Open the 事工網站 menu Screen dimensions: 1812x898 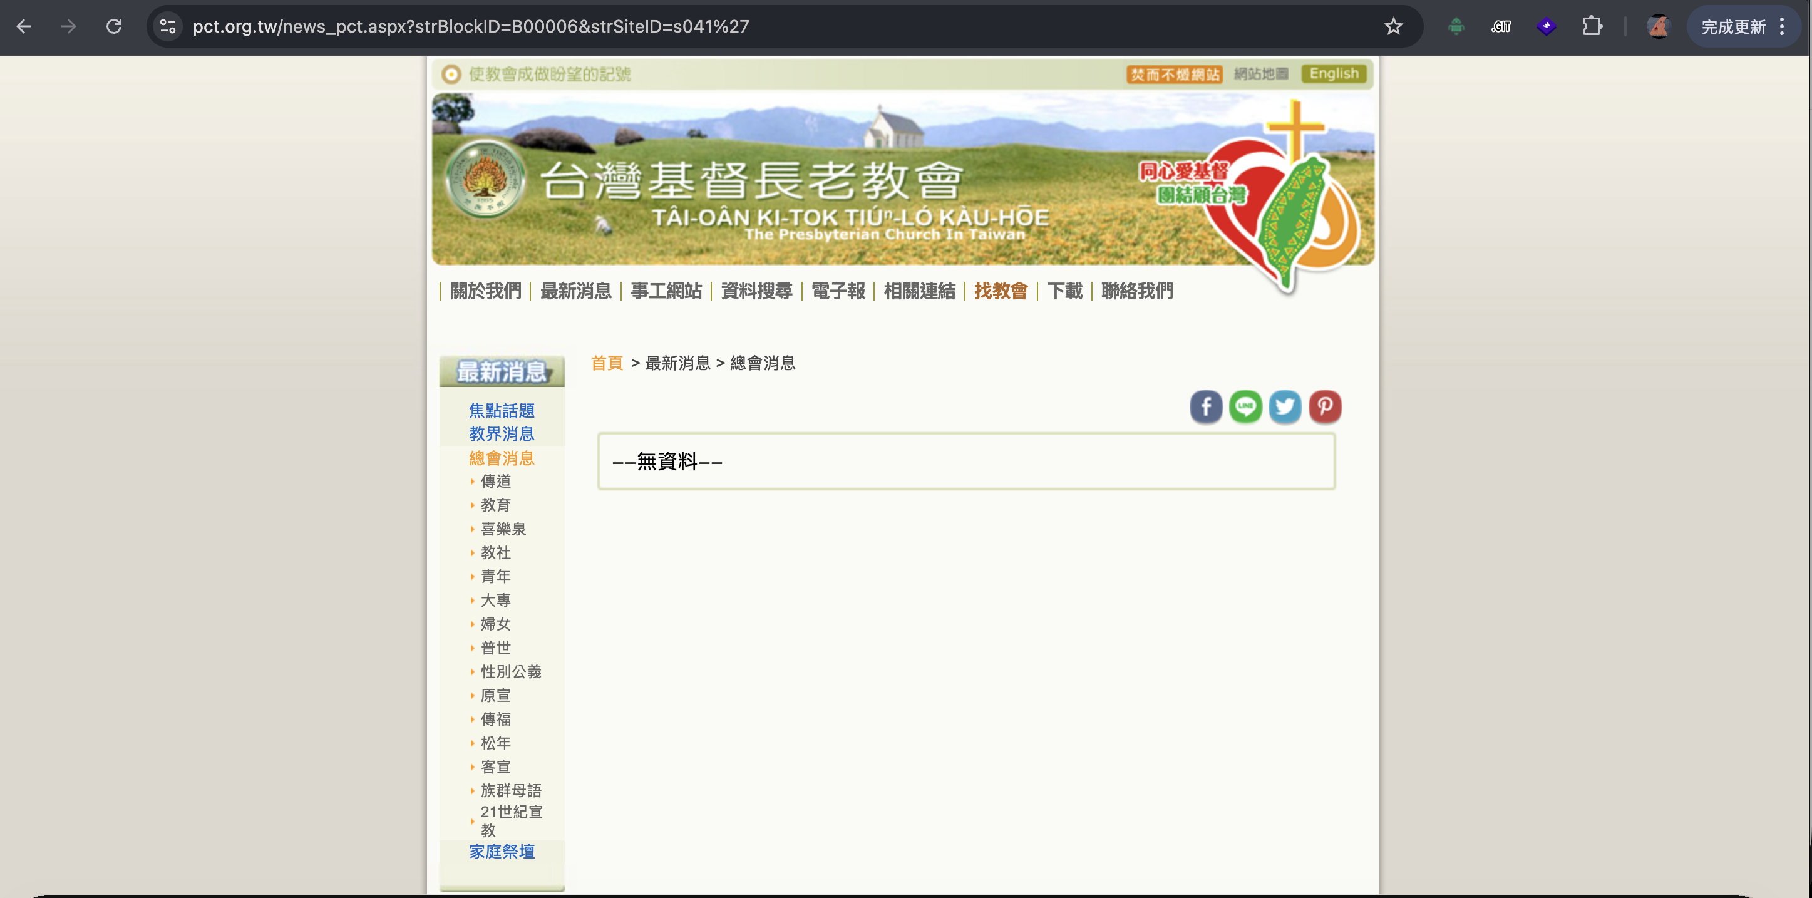[666, 291]
